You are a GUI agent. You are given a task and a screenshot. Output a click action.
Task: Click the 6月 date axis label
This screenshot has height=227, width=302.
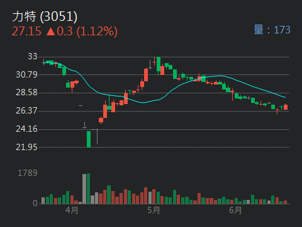[x=235, y=210]
